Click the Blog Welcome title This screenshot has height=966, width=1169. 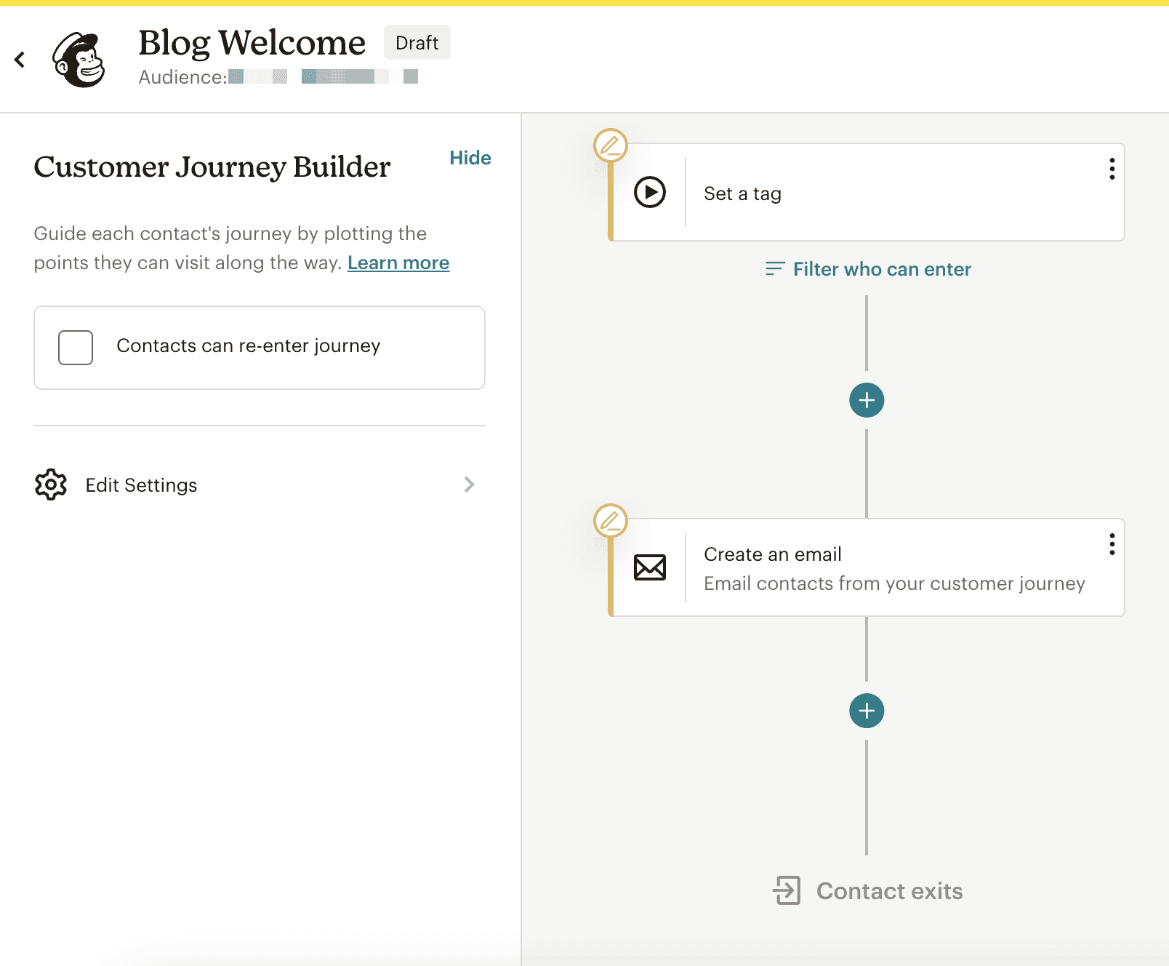point(252,42)
